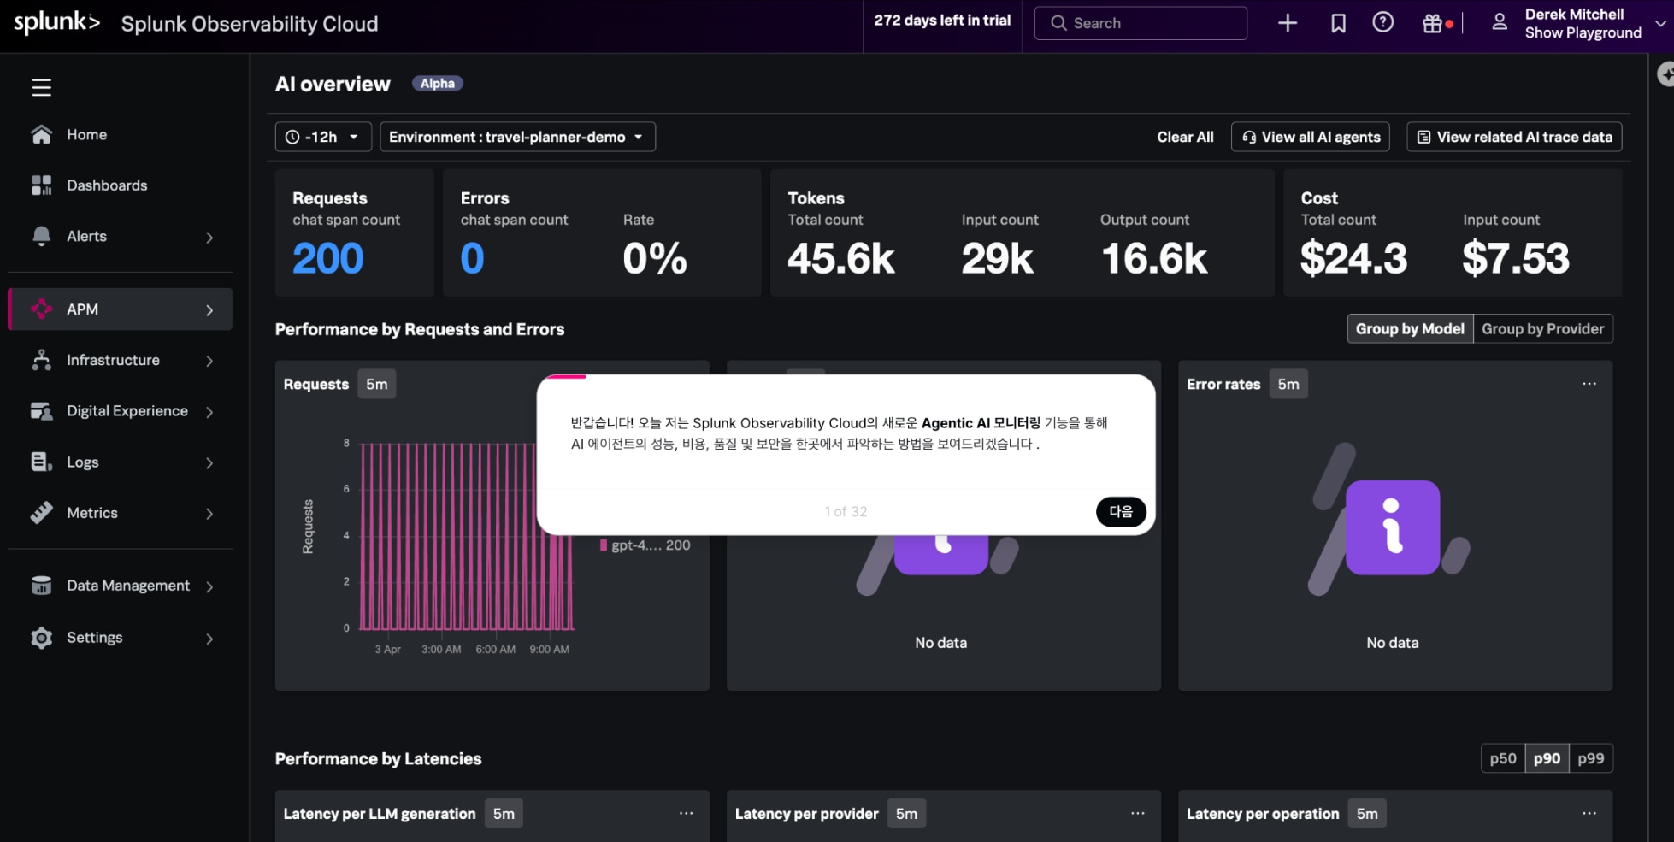This screenshot has height=842, width=1674.
Task: Click the 272 days left in trial text
Action: pos(942,20)
